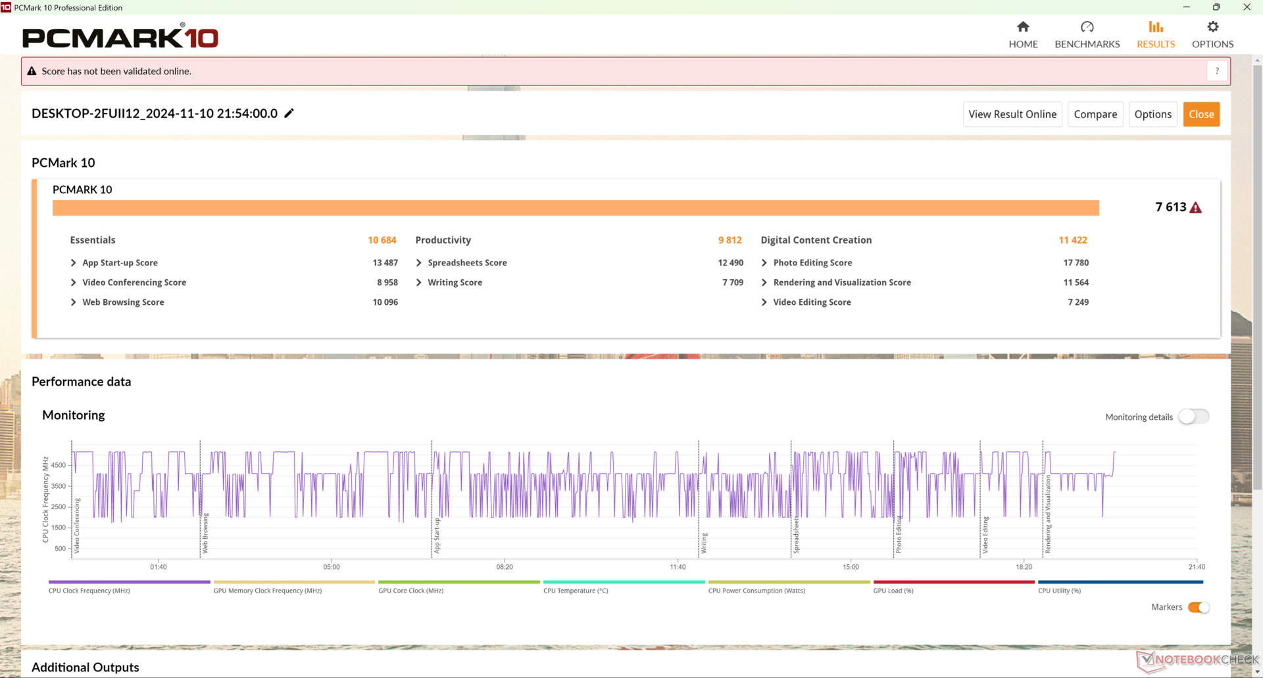Turn off the Markers switch

tap(1199, 607)
